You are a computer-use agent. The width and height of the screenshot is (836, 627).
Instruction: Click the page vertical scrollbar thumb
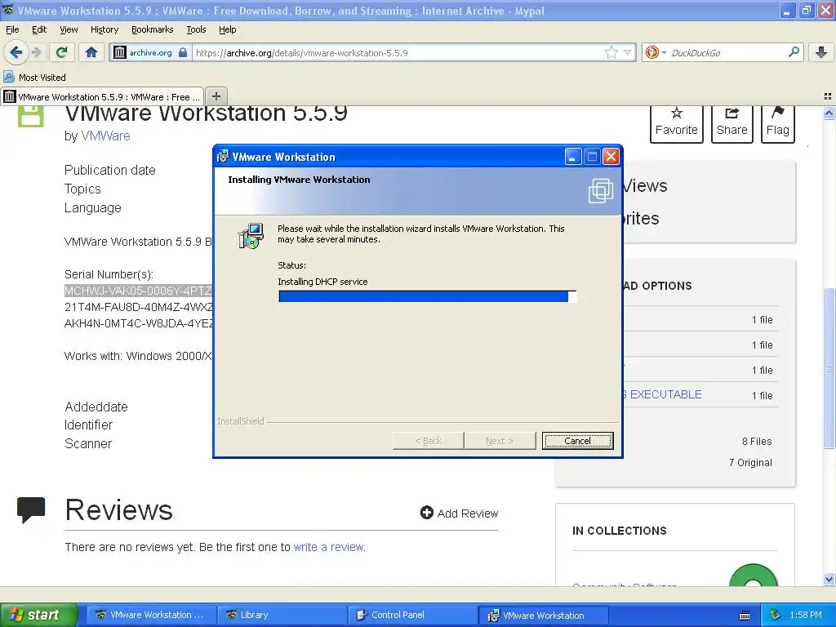point(828,368)
